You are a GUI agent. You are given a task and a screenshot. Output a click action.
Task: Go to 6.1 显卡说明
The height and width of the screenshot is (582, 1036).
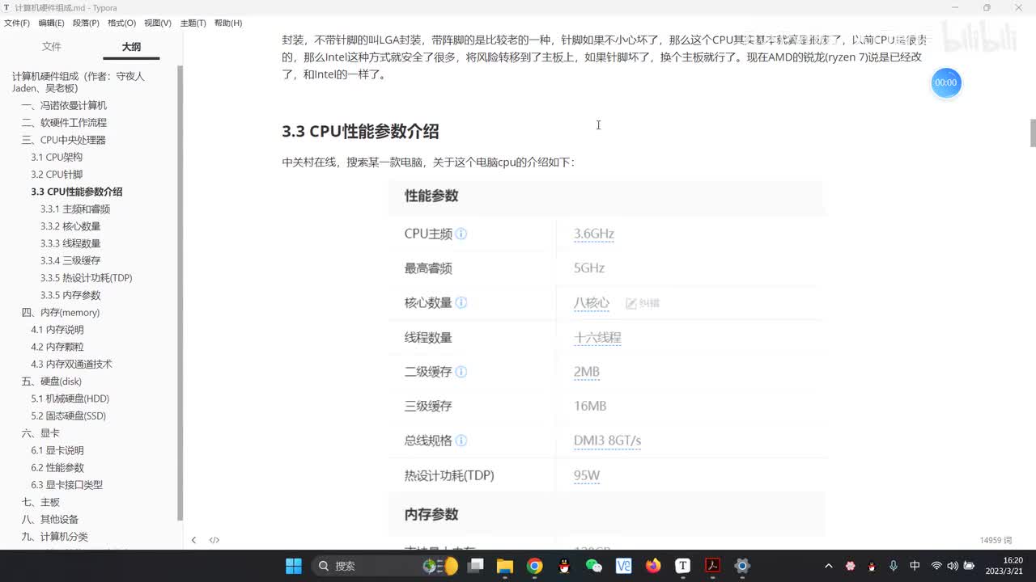pos(57,450)
